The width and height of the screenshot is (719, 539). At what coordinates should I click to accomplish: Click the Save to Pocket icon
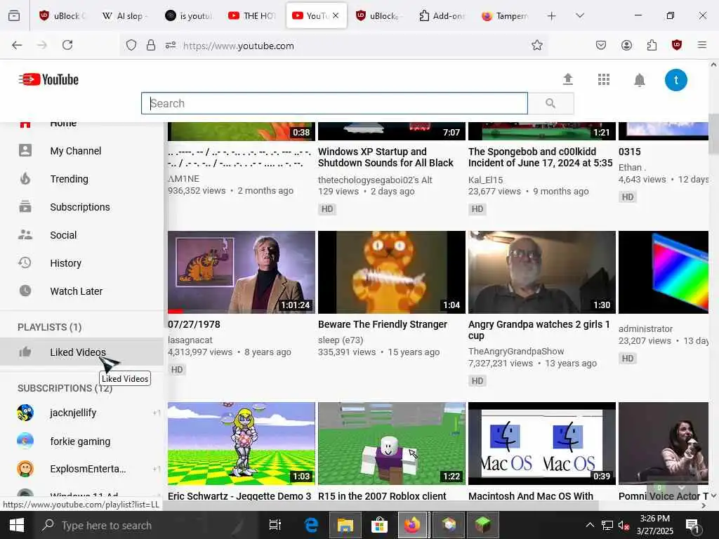click(x=601, y=45)
